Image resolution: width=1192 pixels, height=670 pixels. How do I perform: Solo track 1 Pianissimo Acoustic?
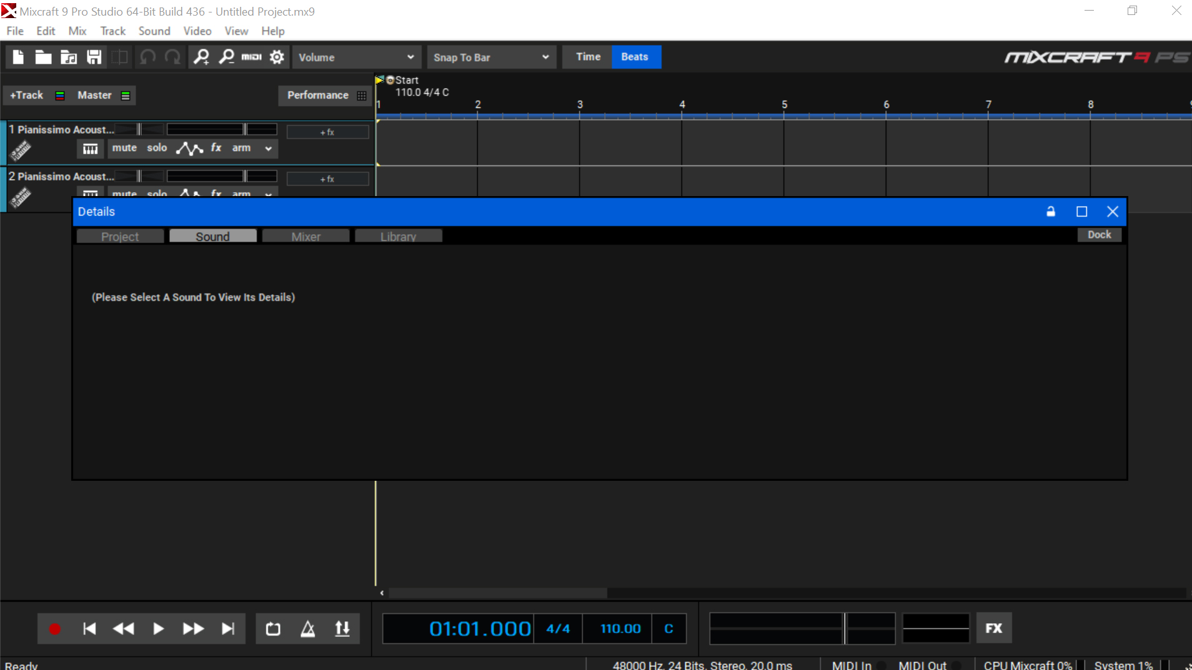tap(157, 148)
